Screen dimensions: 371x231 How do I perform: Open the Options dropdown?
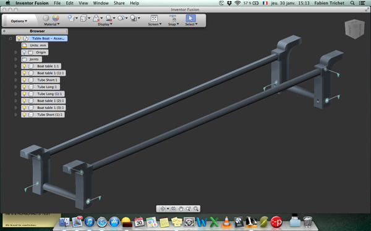click(x=19, y=21)
